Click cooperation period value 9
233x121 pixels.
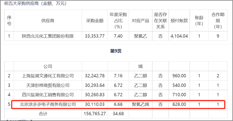point(218,36)
